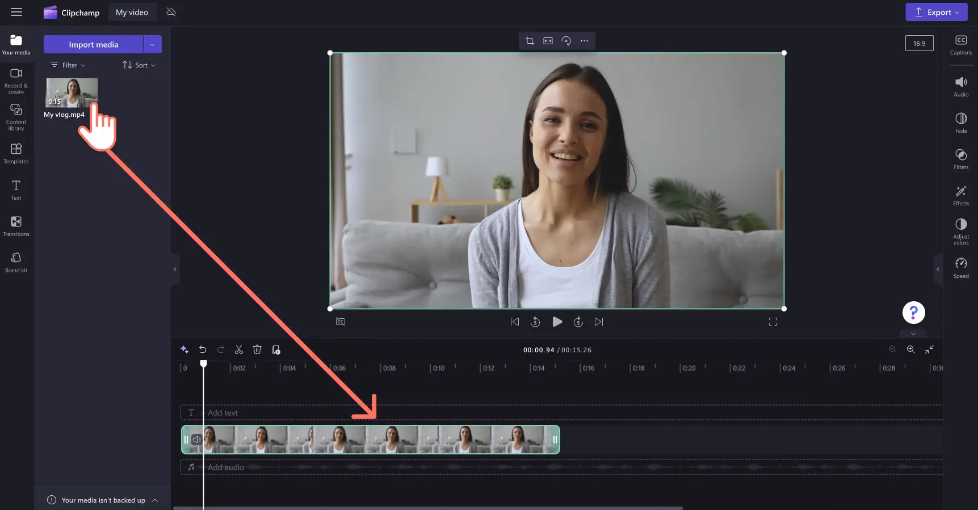Open the Effects panel
The image size is (978, 510).
tap(961, 196)
